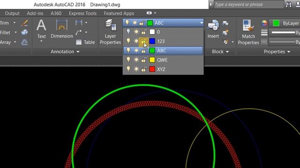Select layer ABC in the list
This screenshot has height=168, width=300.
click(x=163, y=50)
